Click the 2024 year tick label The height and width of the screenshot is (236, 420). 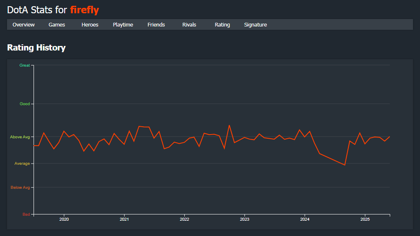click(x=305, y=219)
